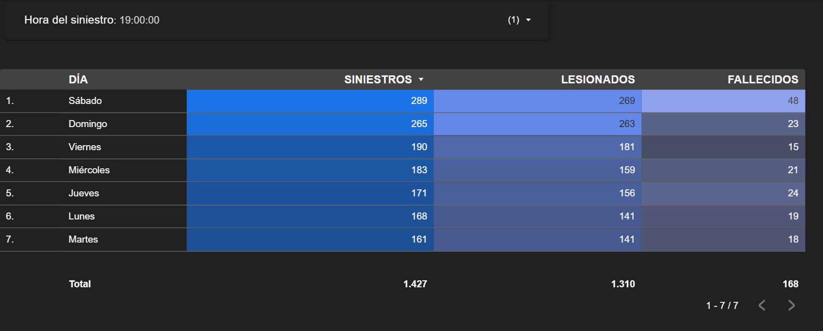Click the Jueves siniestros cell 171
The width and height of the screenshot is (823, 331).
pos(310,193)
